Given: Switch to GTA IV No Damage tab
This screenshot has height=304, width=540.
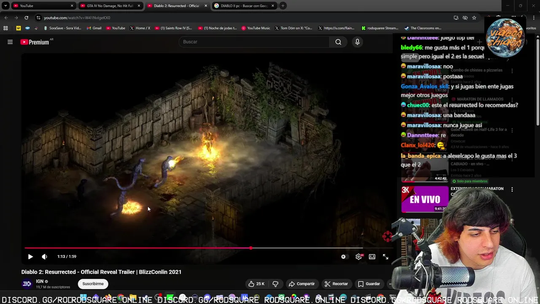Looking at the screenshot, I should point(110,6).
